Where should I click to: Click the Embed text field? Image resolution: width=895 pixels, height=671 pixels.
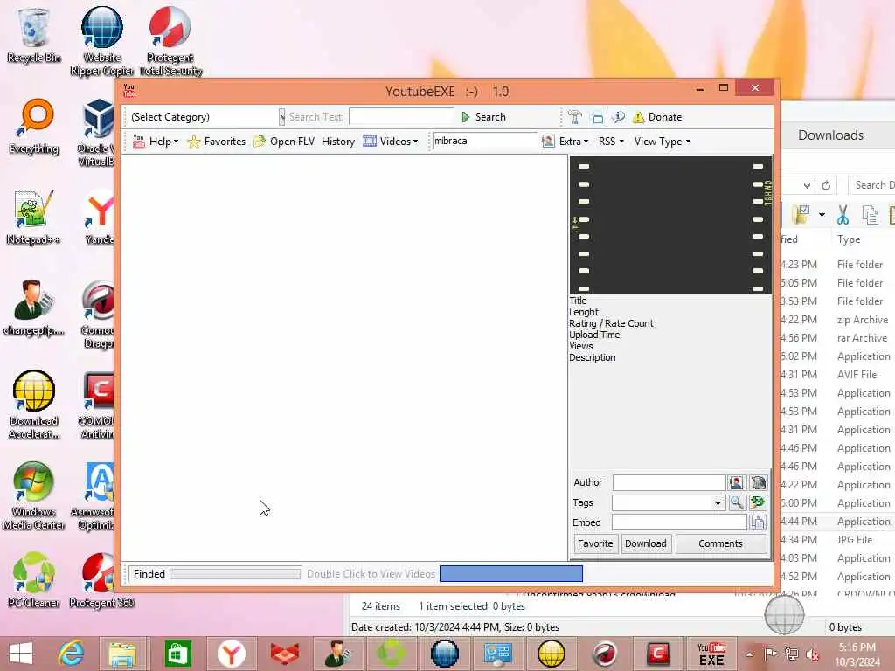(x=679, y=522)
